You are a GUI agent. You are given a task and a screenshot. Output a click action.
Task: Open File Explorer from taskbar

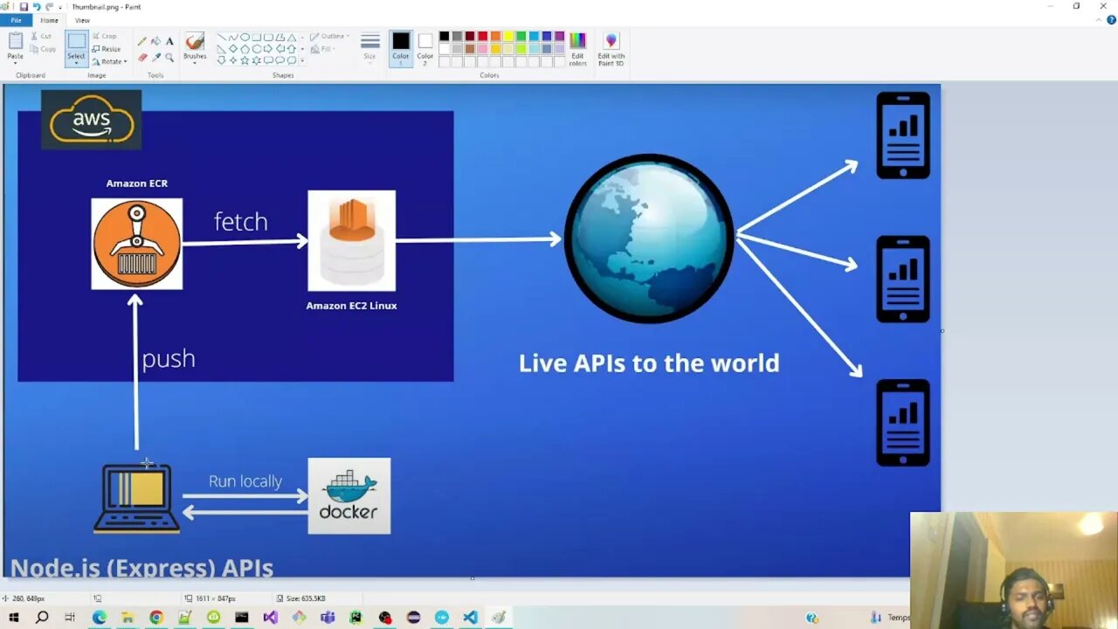[x=128, y=617]
